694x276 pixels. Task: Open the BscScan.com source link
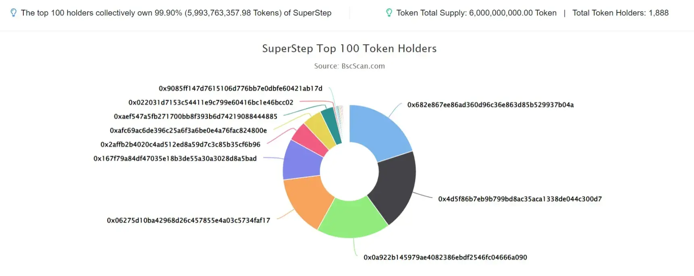363,66
